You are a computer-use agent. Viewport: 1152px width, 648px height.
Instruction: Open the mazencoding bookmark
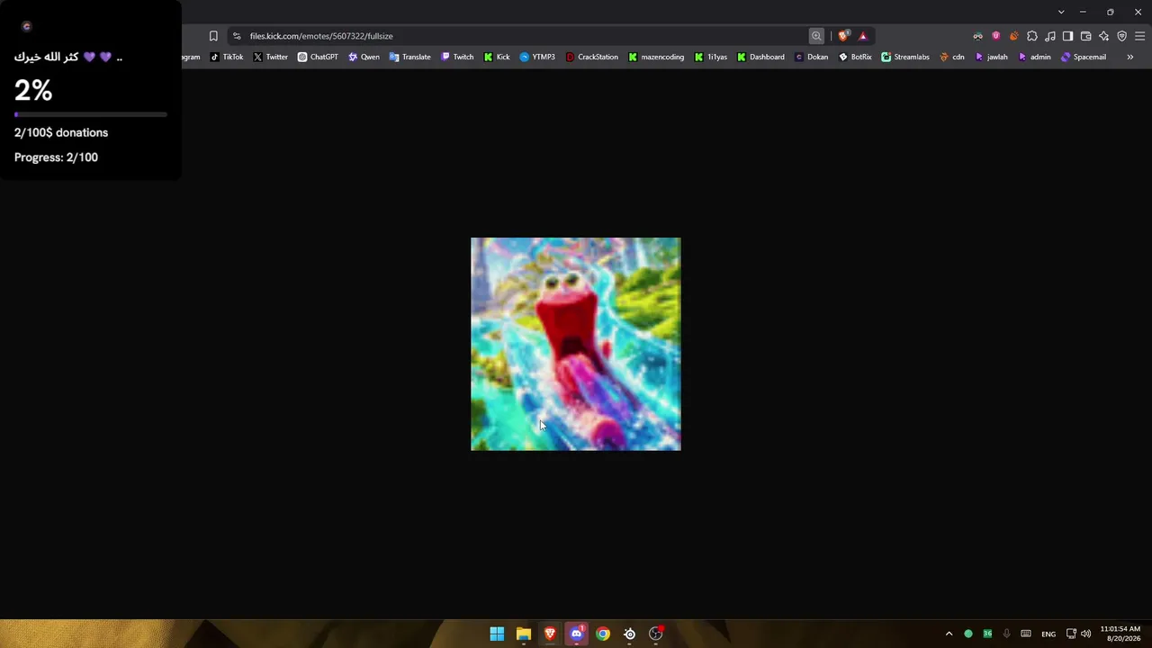click(x=656, y=57)
